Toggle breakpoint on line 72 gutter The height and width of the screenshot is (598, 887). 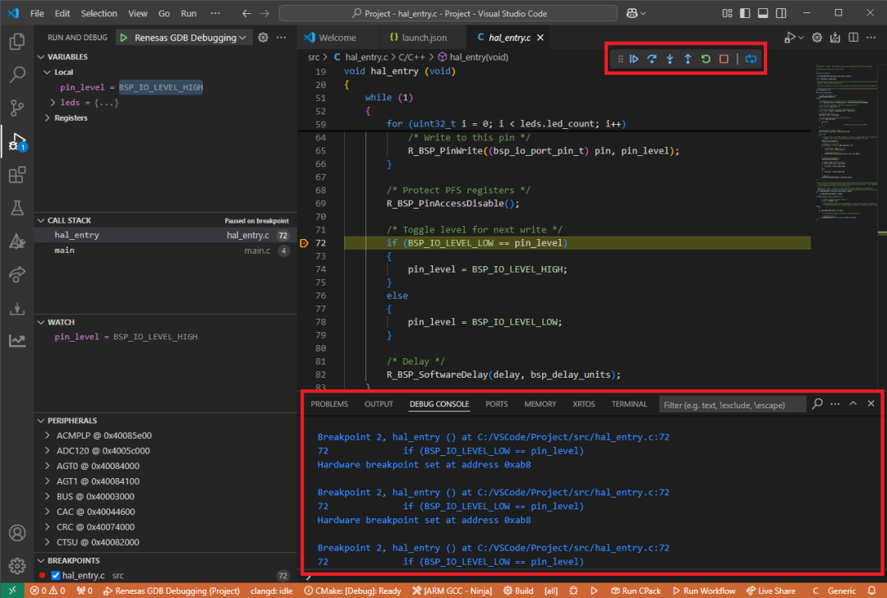tap(305, 243)
